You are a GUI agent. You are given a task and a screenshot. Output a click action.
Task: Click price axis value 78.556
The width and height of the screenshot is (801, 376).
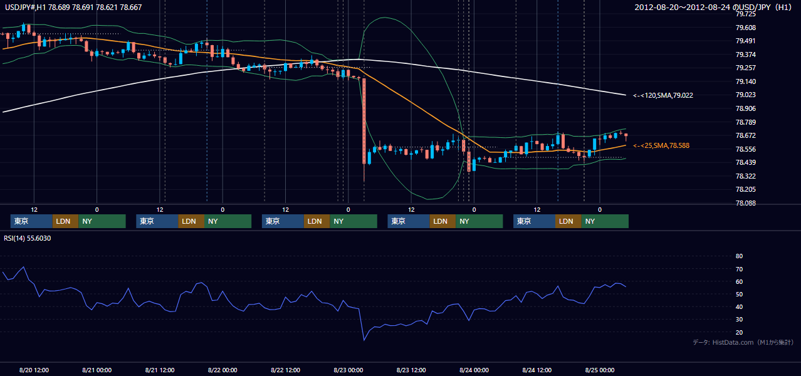click(x=745, y=149)
